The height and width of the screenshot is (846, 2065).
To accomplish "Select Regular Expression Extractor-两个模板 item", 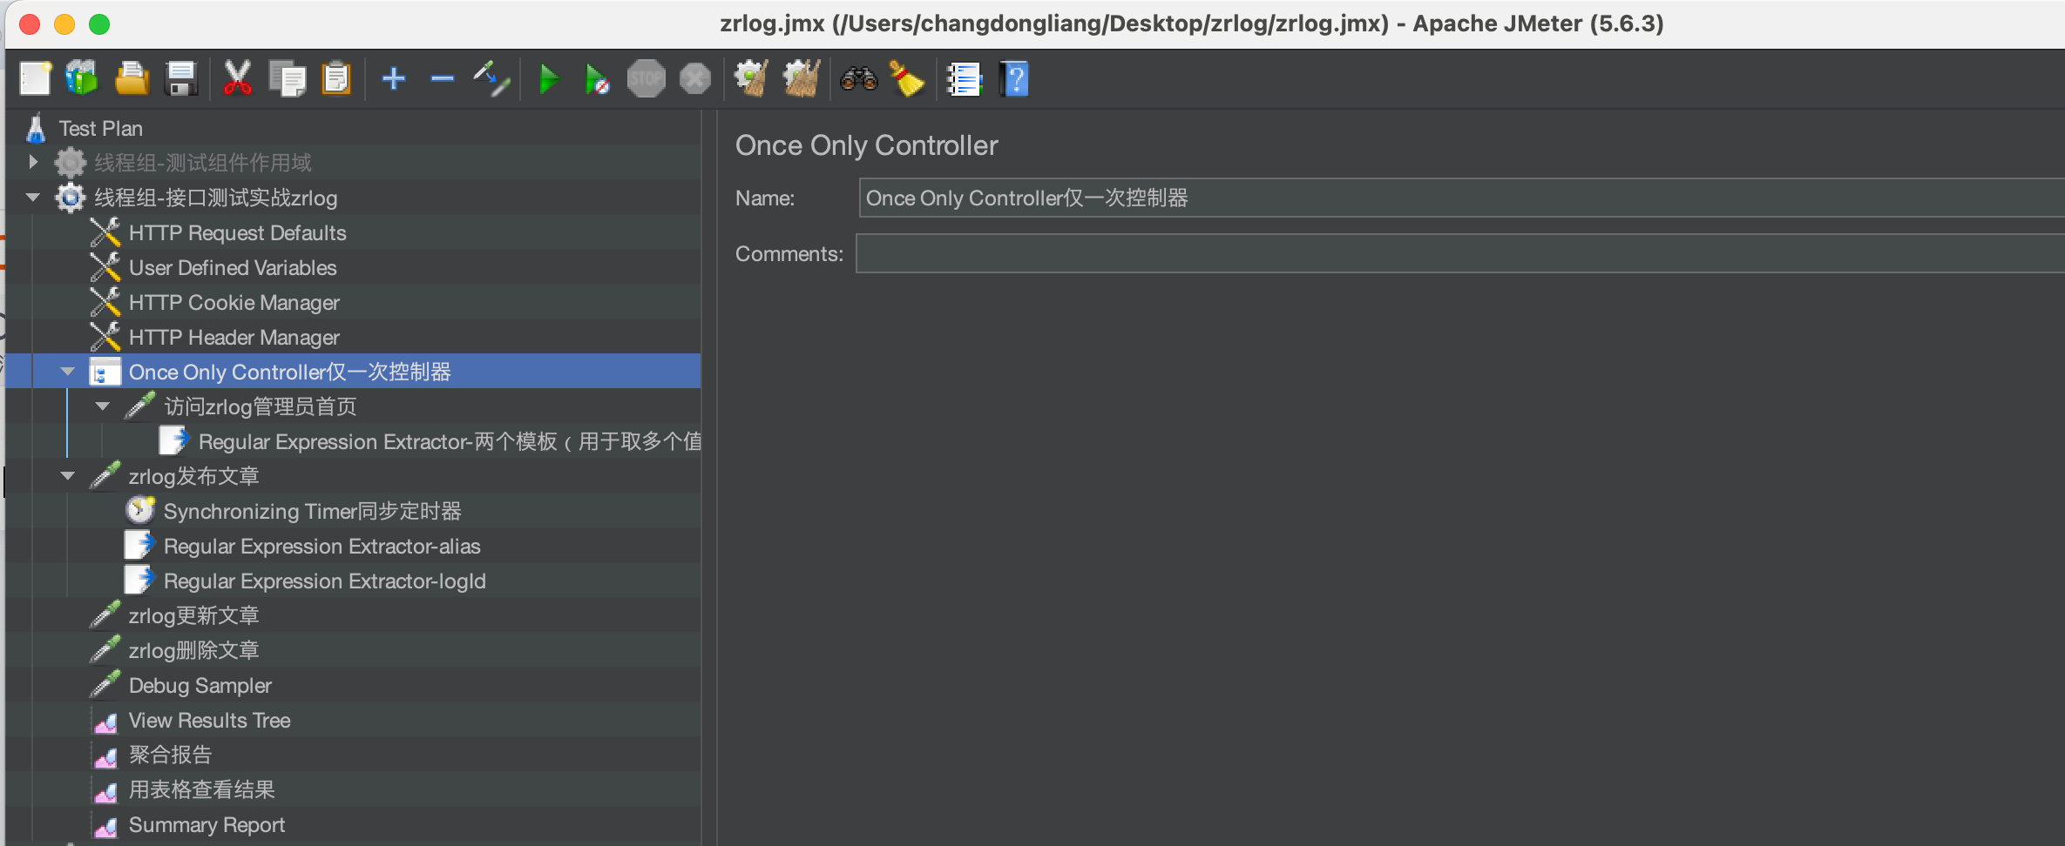I will pyautogui.click(x=450, y=441).
